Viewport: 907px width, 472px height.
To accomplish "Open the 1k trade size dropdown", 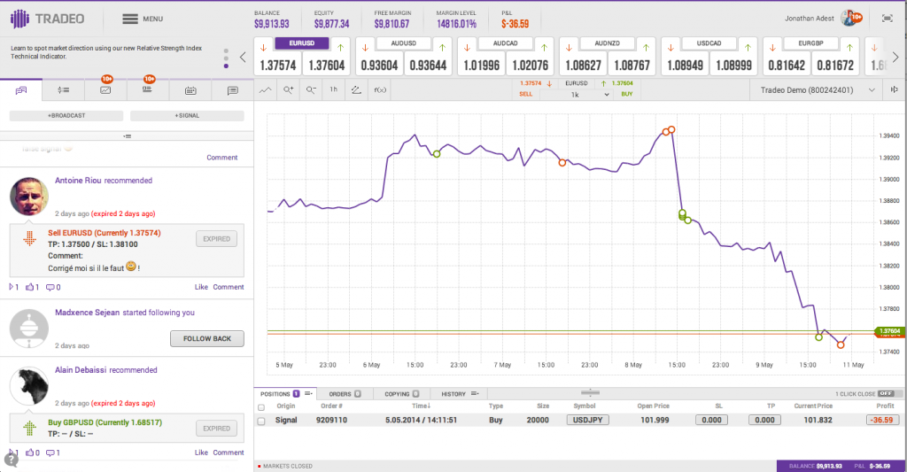I will pyautogui.click(x=575, y=94).
